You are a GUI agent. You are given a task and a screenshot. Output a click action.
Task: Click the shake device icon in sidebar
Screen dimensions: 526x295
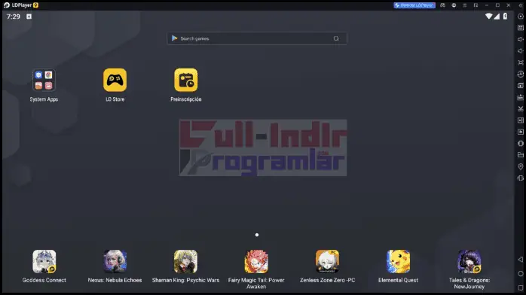(521, 178)
